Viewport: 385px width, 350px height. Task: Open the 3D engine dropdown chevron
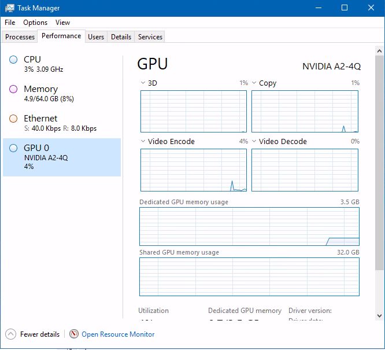coord(143,83)
